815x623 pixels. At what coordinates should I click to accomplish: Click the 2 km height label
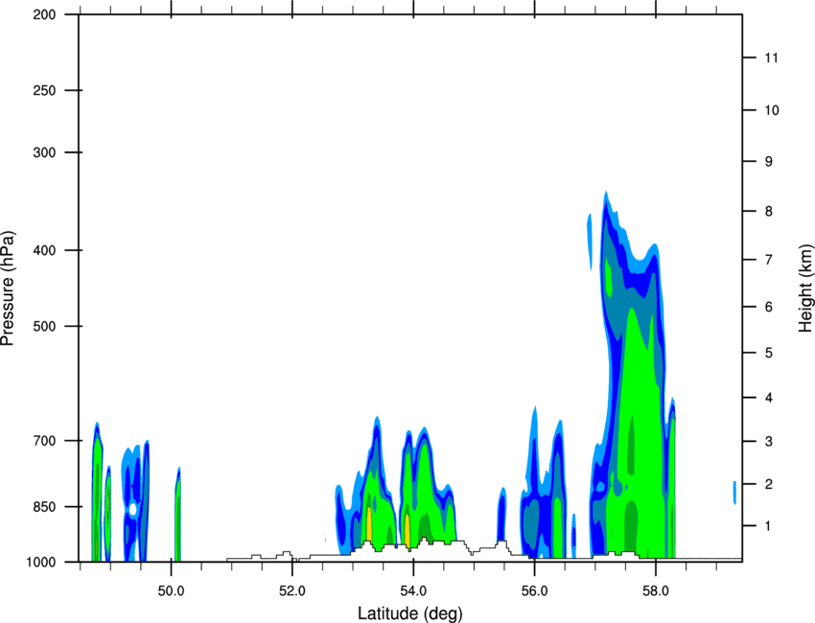pos(769,484)
